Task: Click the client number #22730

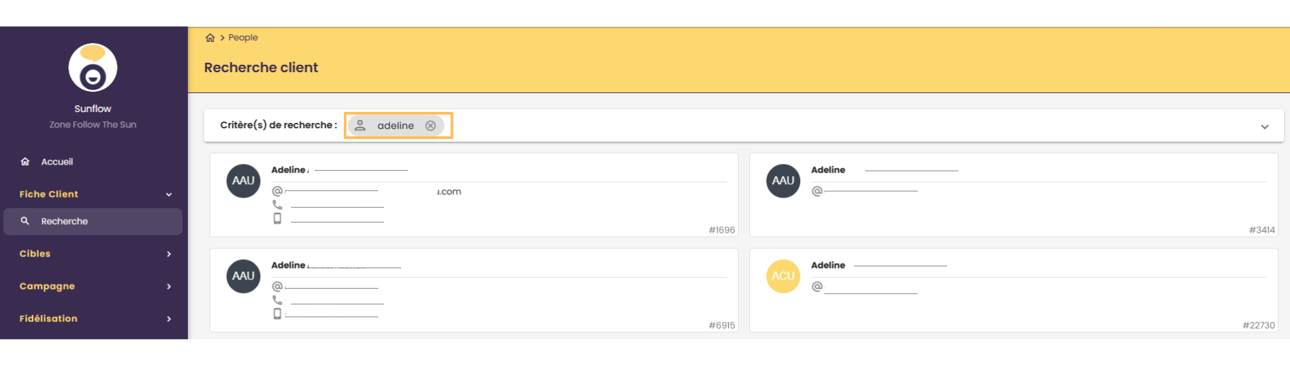Action: click(x=1258, y=325)
